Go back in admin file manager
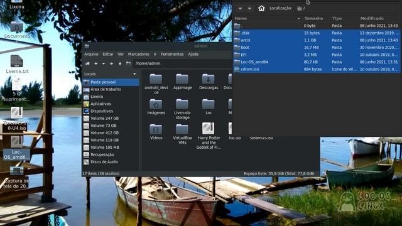Screen dimensions: 402x226 (x=96, y=63)
